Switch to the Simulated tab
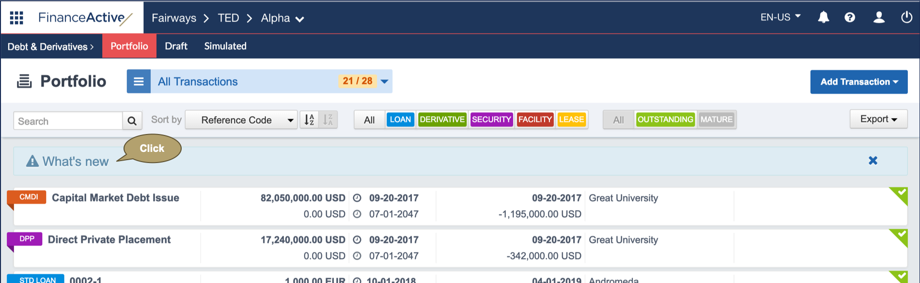The image size is (920, 283). coord(225,46)
